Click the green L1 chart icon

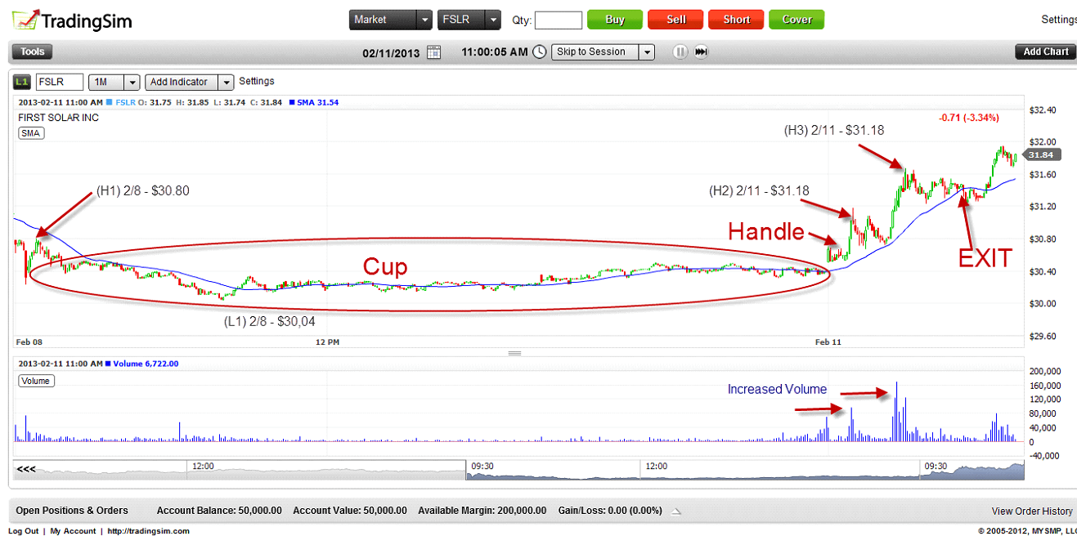(22, 83)
